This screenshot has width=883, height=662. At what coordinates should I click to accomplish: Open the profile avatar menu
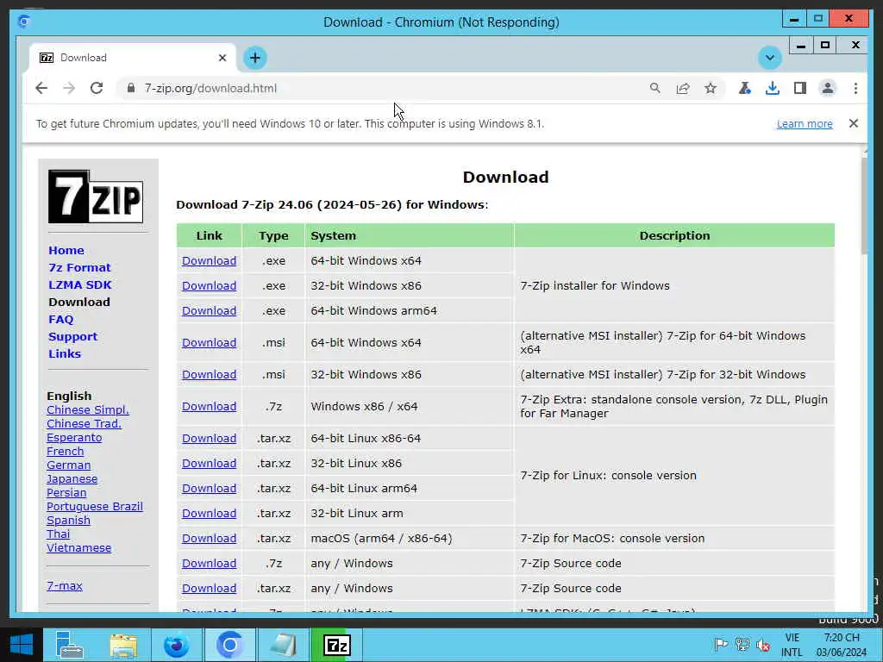pyautogui.click(x=828, y=89)
